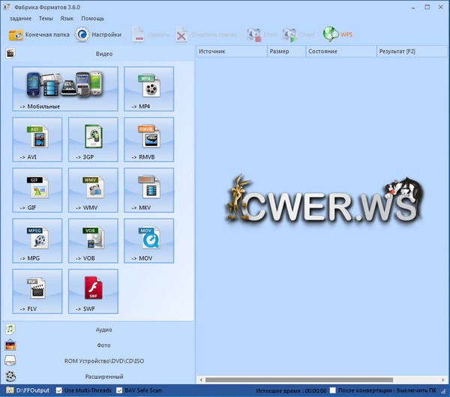Choose the MP4 conversion format
The height and width of the screenshot is (397, 450).
pyautogui.click(x=148, y=88)
